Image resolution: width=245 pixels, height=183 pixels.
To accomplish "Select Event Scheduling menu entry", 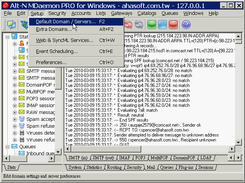I will [x=76, y=51].
